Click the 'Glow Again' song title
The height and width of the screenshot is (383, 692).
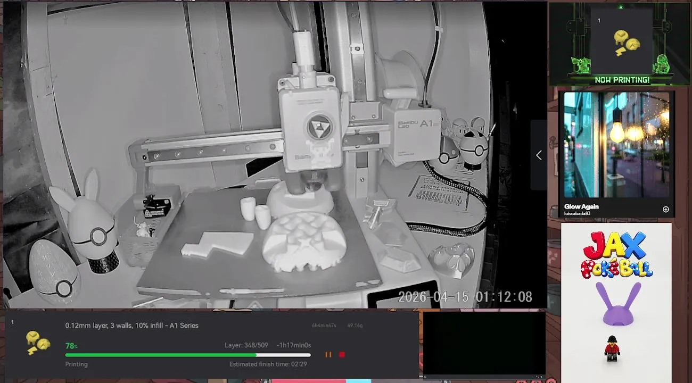[581, 206]
